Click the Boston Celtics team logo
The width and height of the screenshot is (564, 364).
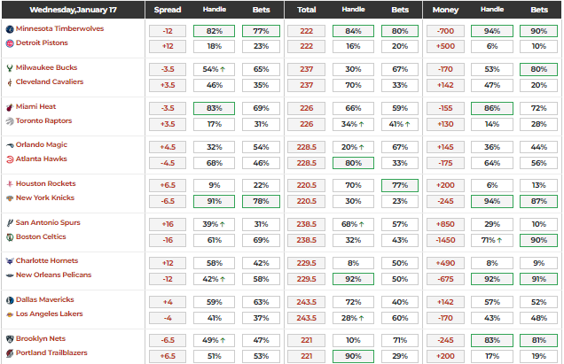click(x=9, y=237)
